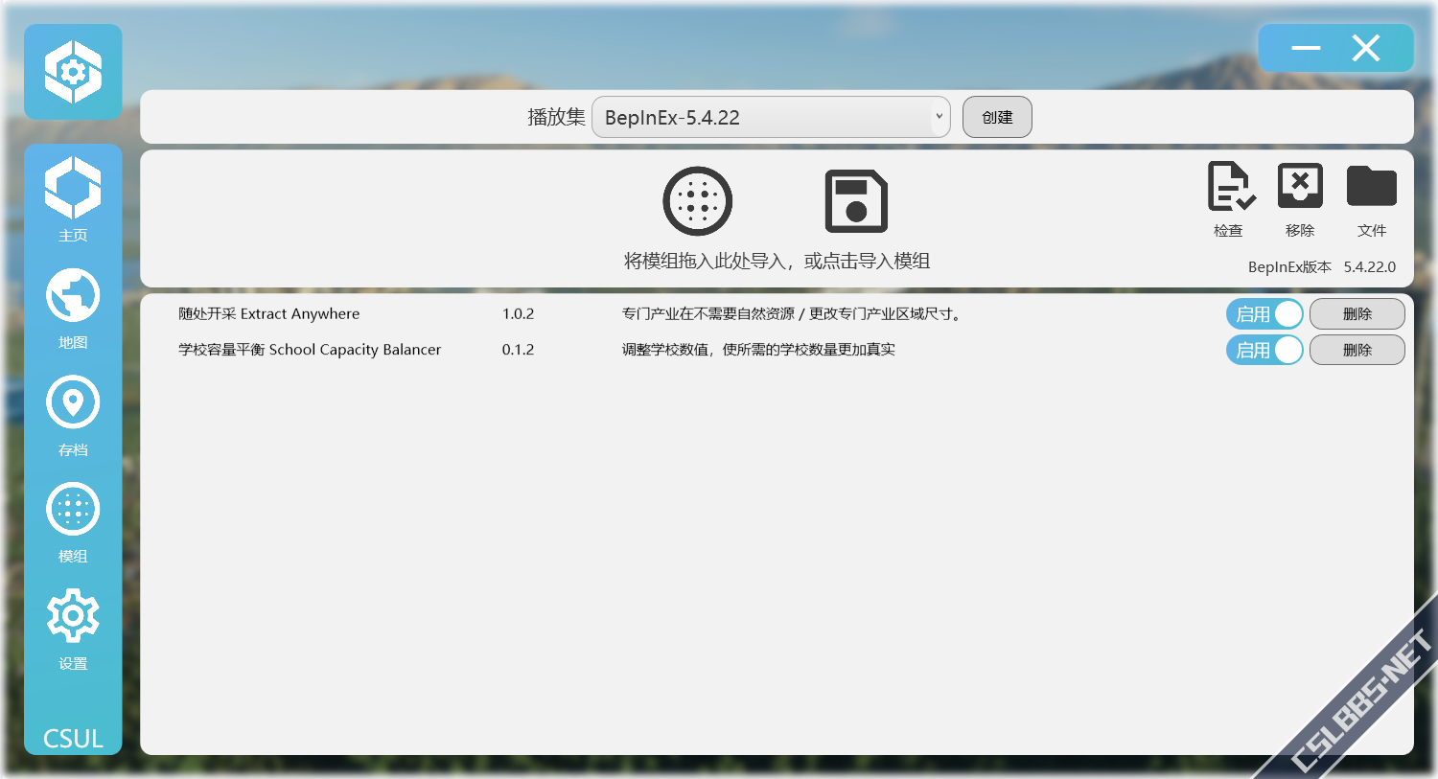
Task: Run the 检查 check tool
Action: [1230, 199]
